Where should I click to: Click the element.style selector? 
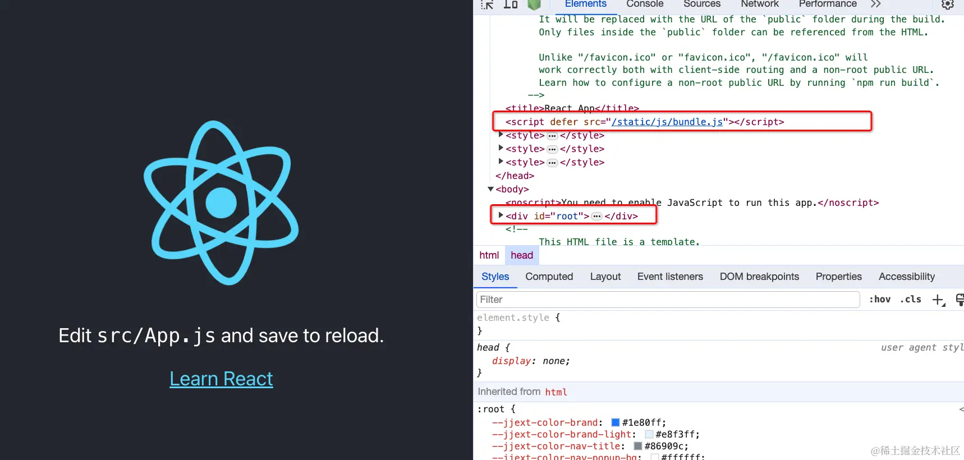click(513, 318)
